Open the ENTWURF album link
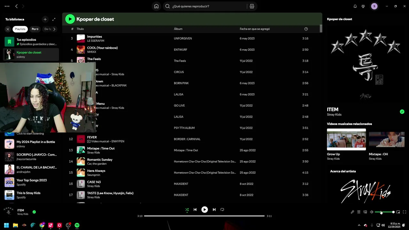 point(181,50)
